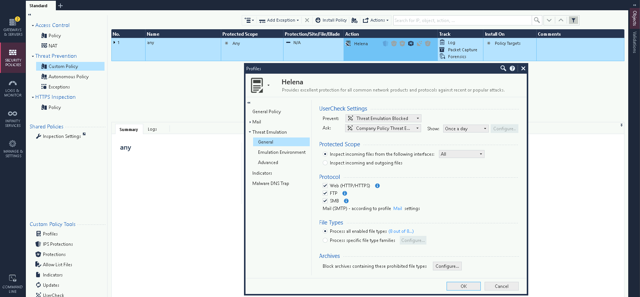This screenshot has width=640, height=297.
Task: Click help icon in Profiles dialog
Action: point(512,68)
